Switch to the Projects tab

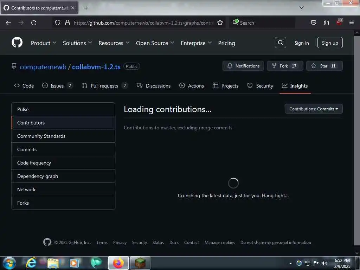pyautogui.click(x=225, y=86)
